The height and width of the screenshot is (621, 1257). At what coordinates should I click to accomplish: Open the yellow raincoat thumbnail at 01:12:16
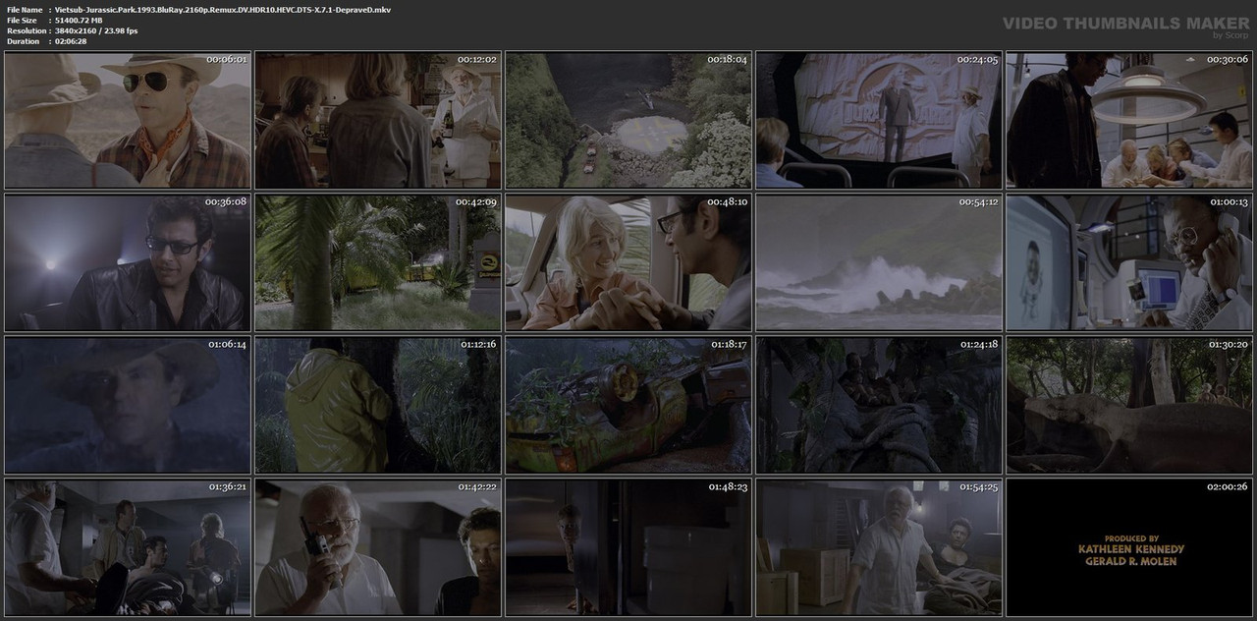click(x=378, y=405)
